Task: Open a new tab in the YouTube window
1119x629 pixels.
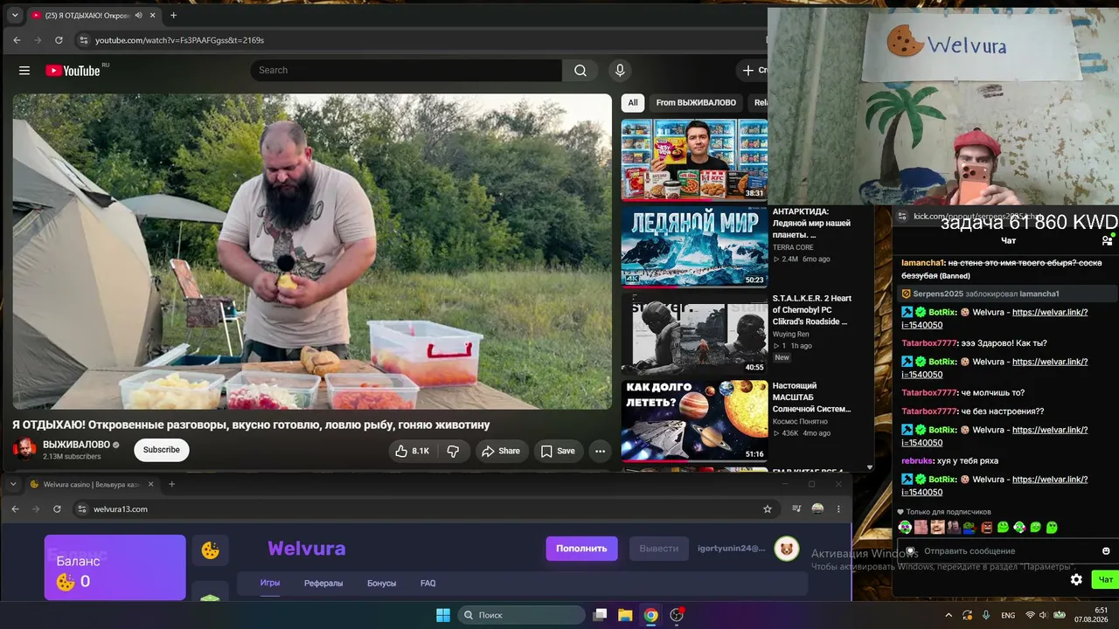Action: (x=173, y=15)
